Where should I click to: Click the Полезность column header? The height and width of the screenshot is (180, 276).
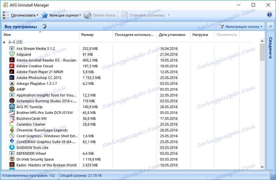[227, 35]
